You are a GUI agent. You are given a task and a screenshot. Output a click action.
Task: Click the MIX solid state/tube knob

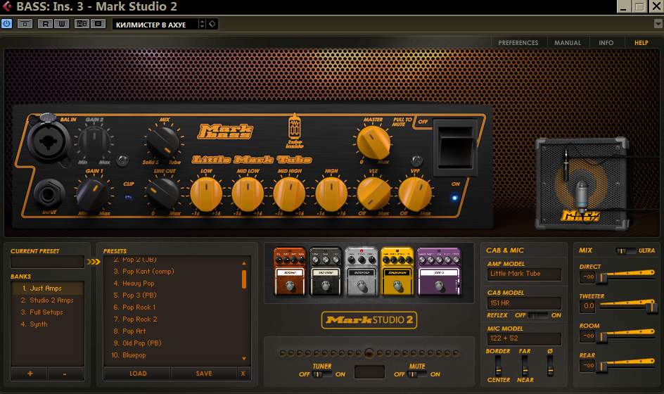coord(163,142)
